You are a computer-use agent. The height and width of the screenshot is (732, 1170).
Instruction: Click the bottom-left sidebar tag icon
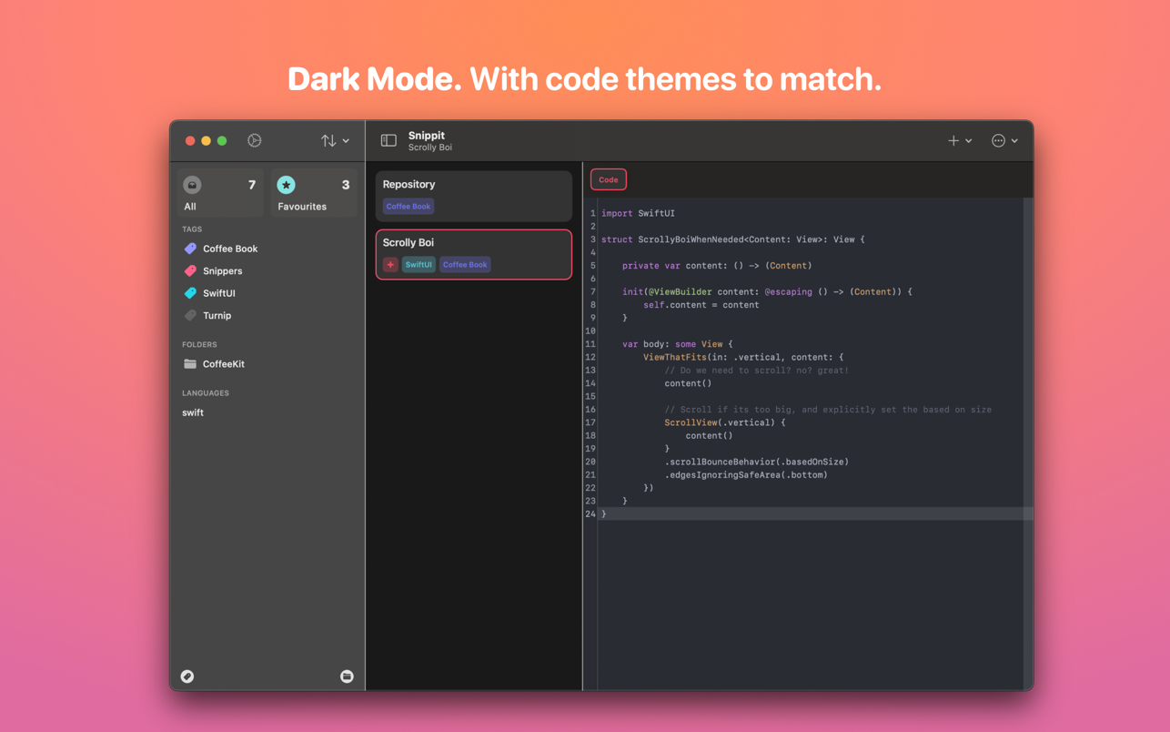click(187, 676)
